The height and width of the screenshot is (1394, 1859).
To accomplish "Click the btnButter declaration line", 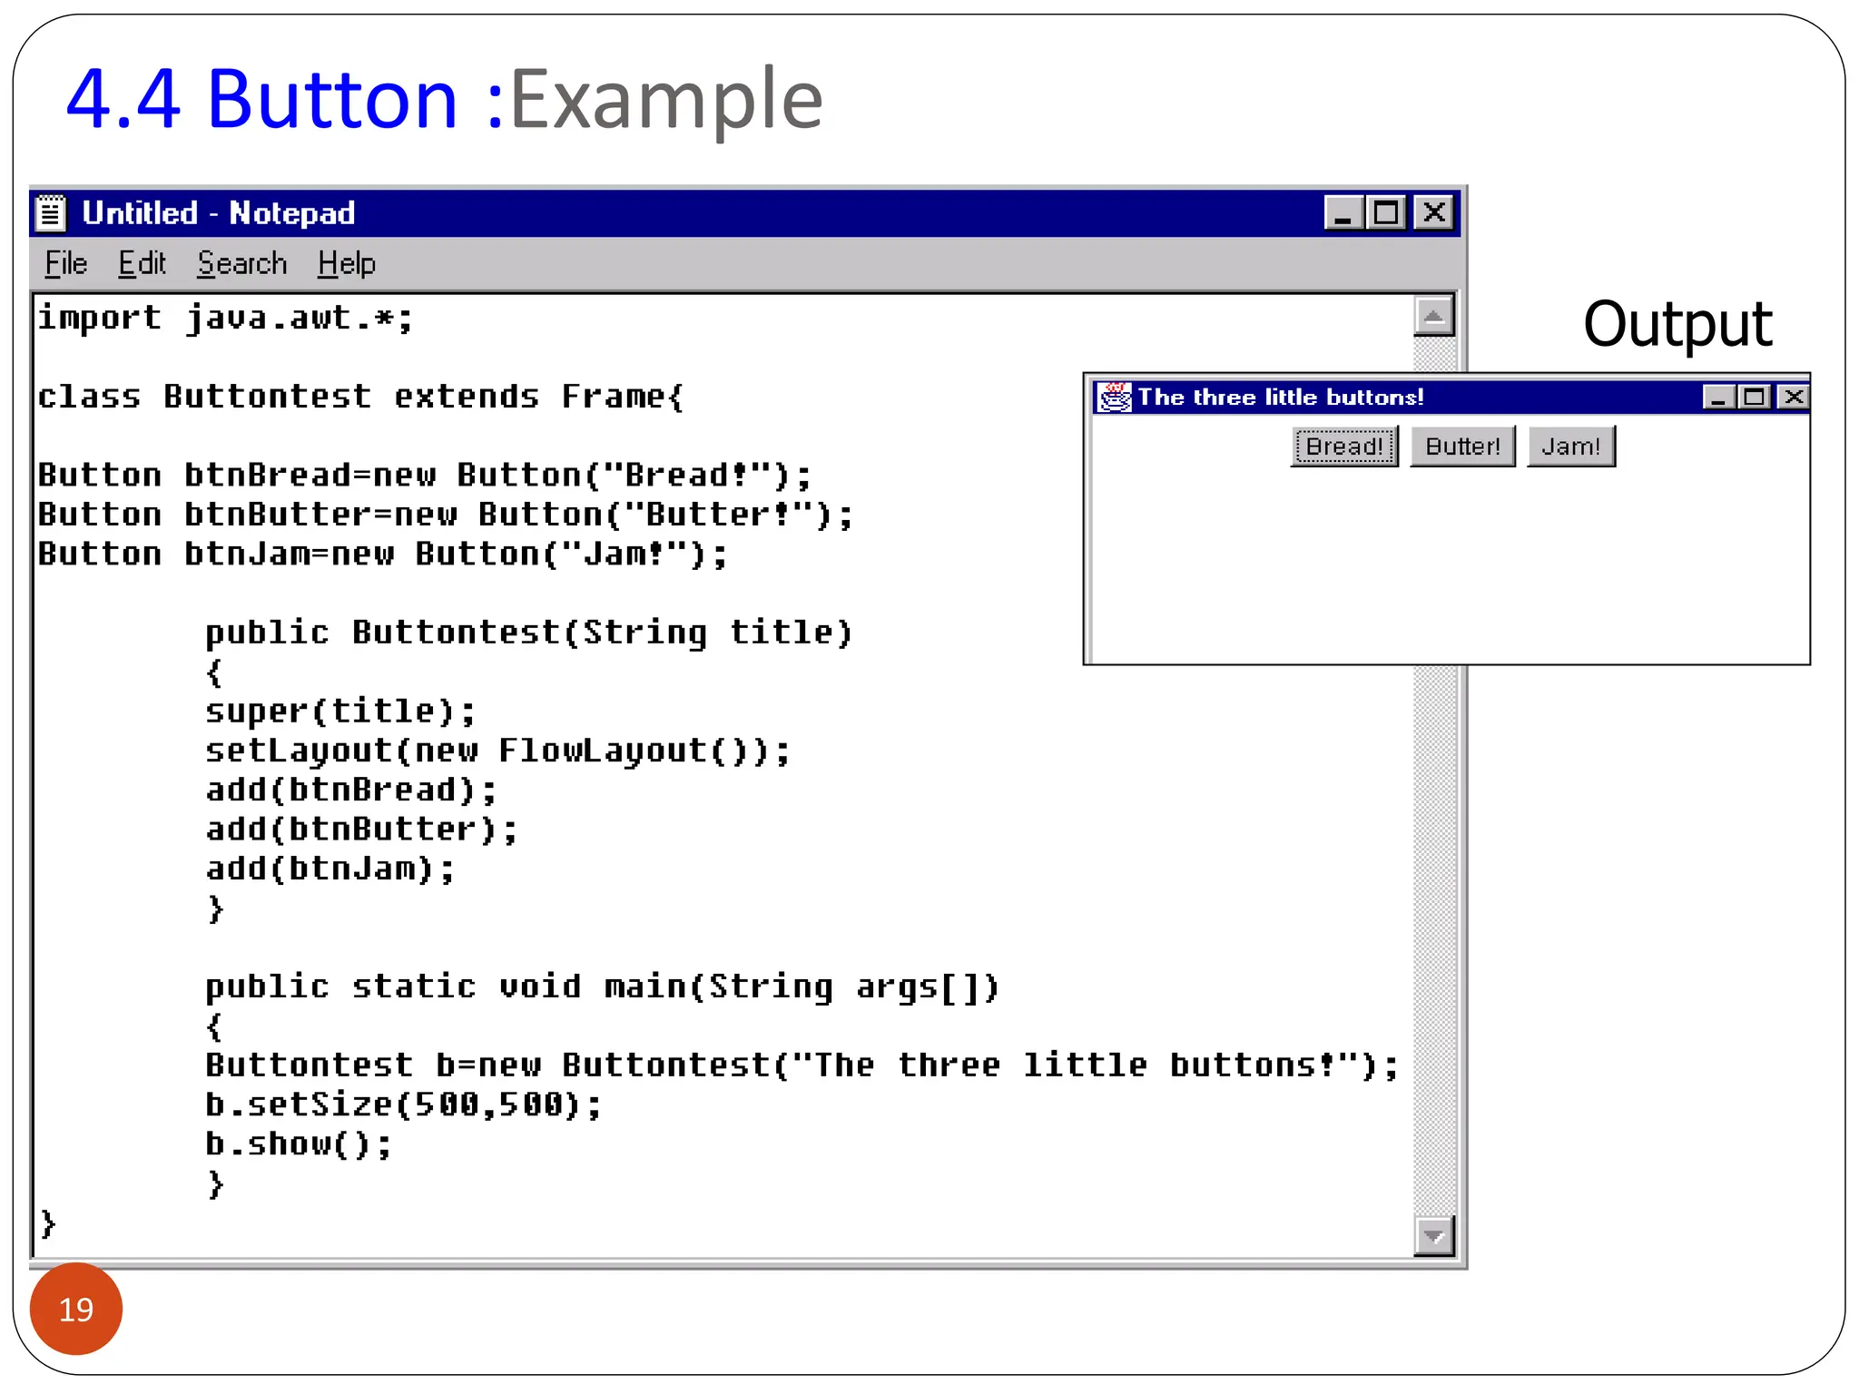I will [446, 515].
